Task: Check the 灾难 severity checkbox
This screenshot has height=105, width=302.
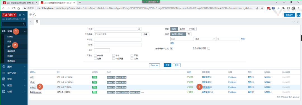Action: click(x=132, y=58)
